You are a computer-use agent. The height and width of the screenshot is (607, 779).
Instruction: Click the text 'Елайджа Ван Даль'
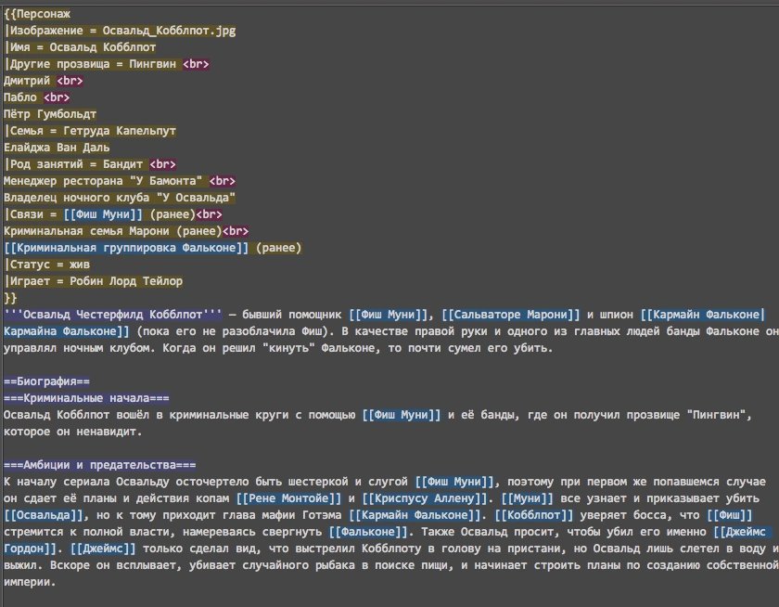click(x=57, y=148)
